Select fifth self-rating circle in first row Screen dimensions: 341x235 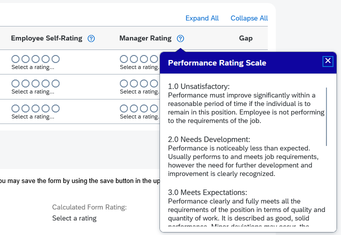click(56, 59)
